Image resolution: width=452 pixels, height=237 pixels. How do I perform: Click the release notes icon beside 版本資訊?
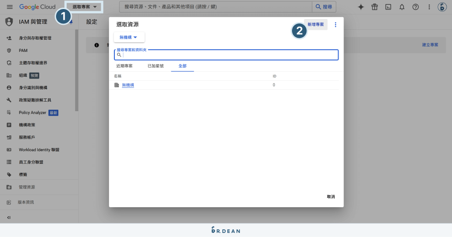[x=9, y=202]
